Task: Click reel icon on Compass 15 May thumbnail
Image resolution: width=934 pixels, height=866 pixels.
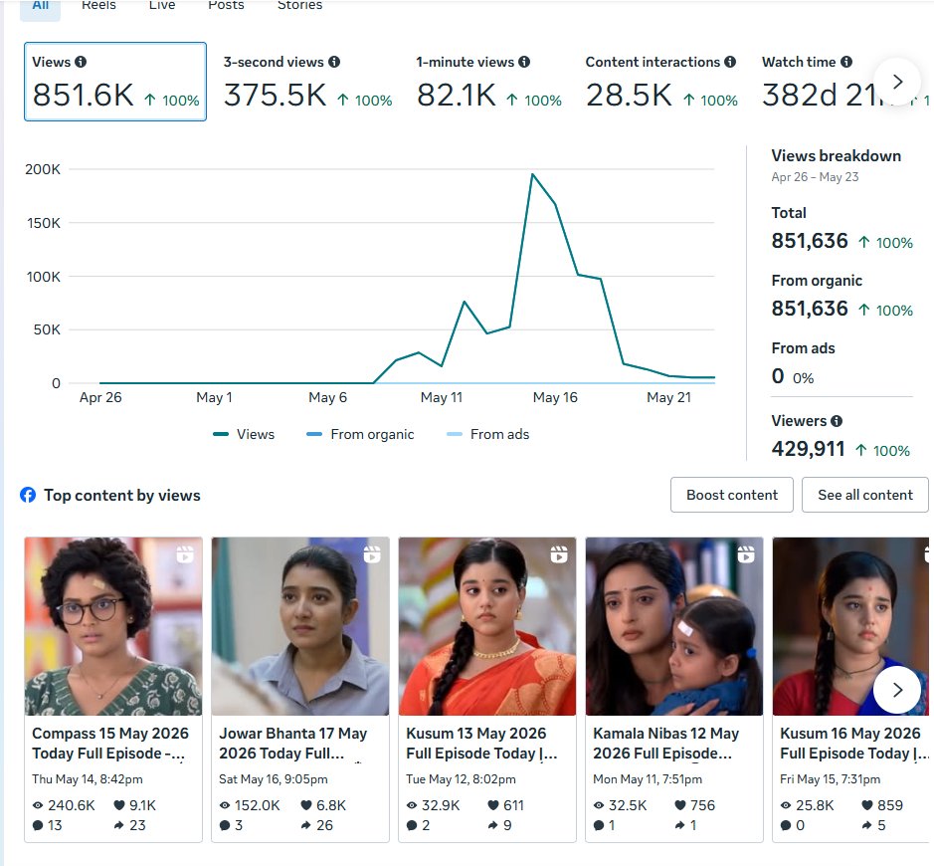Action: pyautogui.click(x=185, y=554)
